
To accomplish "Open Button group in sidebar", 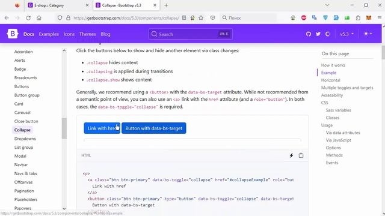I will coord(26,95).
